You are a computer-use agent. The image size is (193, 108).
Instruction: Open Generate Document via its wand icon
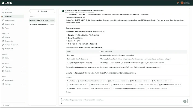point(3,45)
